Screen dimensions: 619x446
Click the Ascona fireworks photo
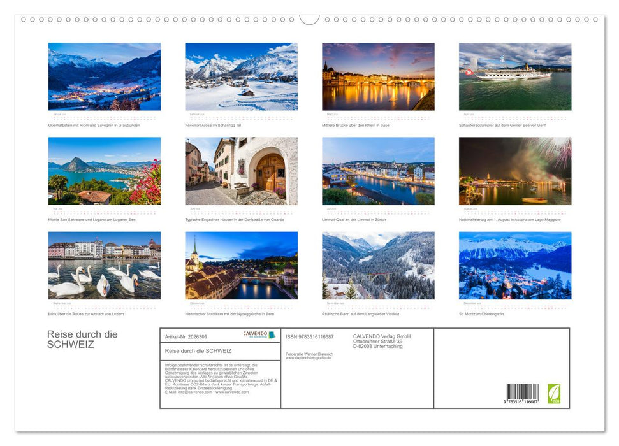tap(516, 170)
